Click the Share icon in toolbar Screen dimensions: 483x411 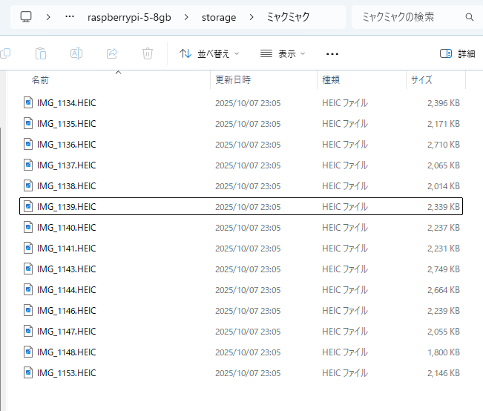[112, 53]
